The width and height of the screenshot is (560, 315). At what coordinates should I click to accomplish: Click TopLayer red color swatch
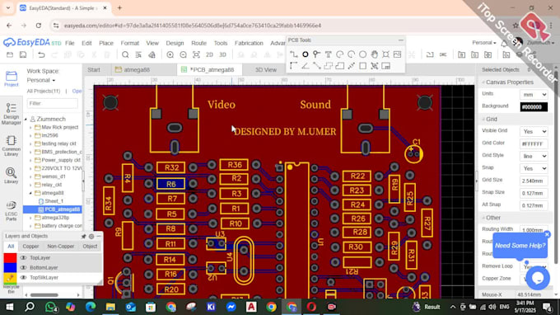[10, 258]
